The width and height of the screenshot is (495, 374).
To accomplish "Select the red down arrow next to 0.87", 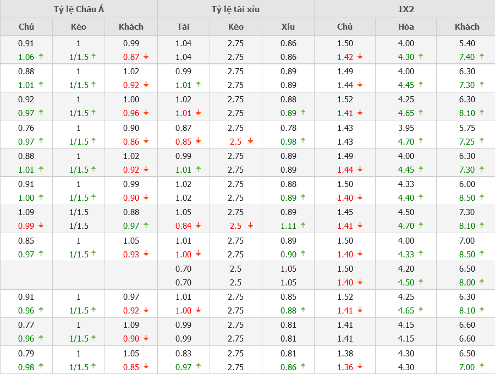I will pyautogui.click(x=146, y=56).
